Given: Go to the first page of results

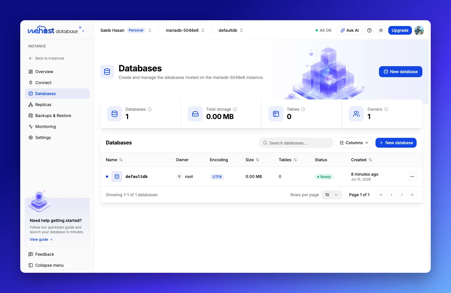Looking at the screenshot, I should pyautogui.click(x=381, y=195).
